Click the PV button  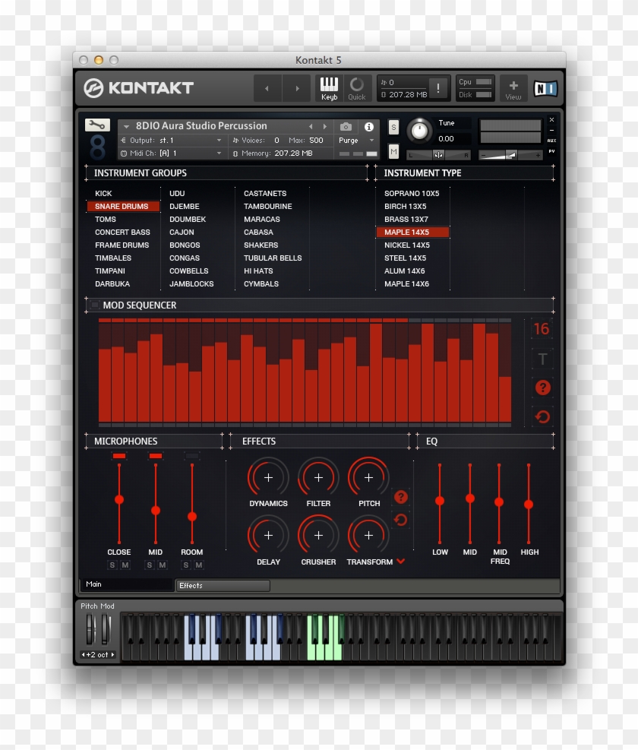tap(551, 151)
